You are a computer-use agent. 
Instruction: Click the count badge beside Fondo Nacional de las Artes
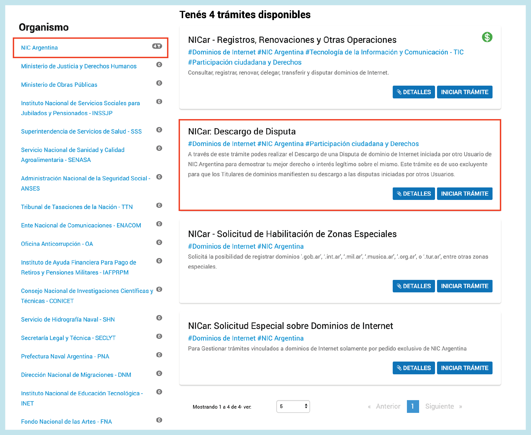tap(159, 420)
